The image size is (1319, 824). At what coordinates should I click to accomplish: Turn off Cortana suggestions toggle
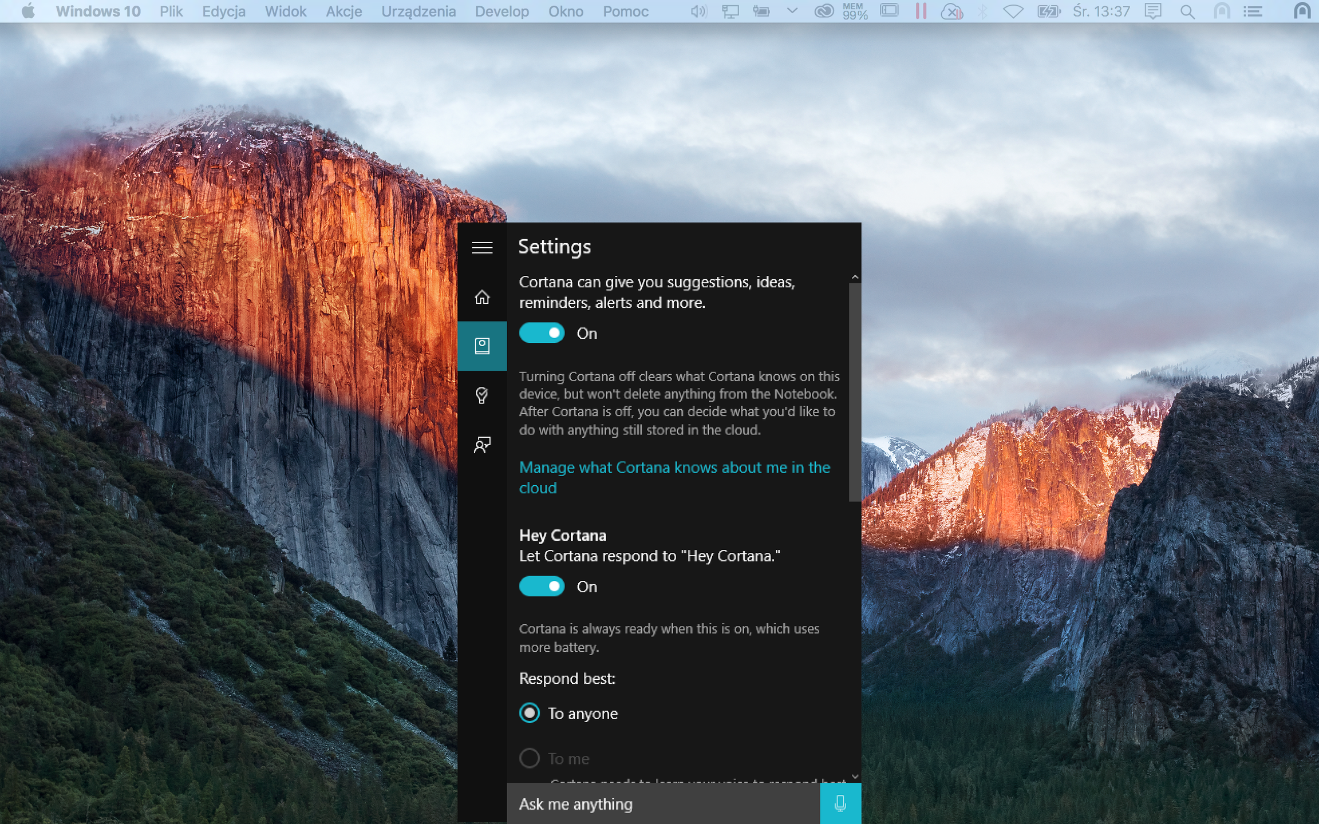pyautogui.click(x=542, y=333)
